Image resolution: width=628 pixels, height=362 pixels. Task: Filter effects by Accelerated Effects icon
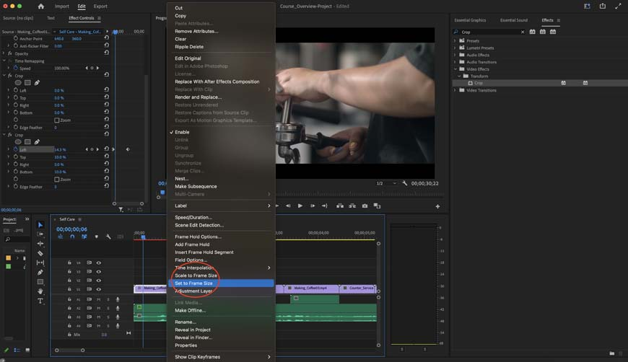tap(532, 32)
